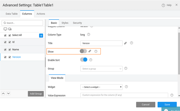Move column down with down arrow
Viewport: 180px width, 111px height.
8,93
